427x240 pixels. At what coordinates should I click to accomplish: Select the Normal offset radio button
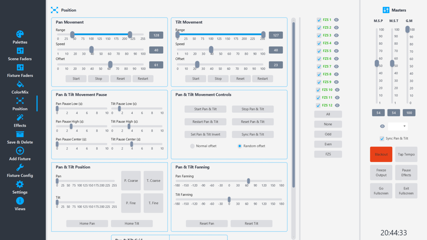coord(192,146)
